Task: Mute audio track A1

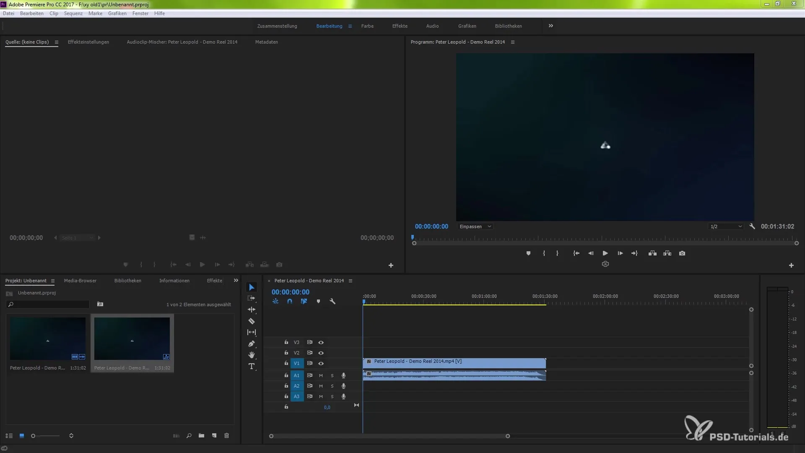Action: [321, 376]
